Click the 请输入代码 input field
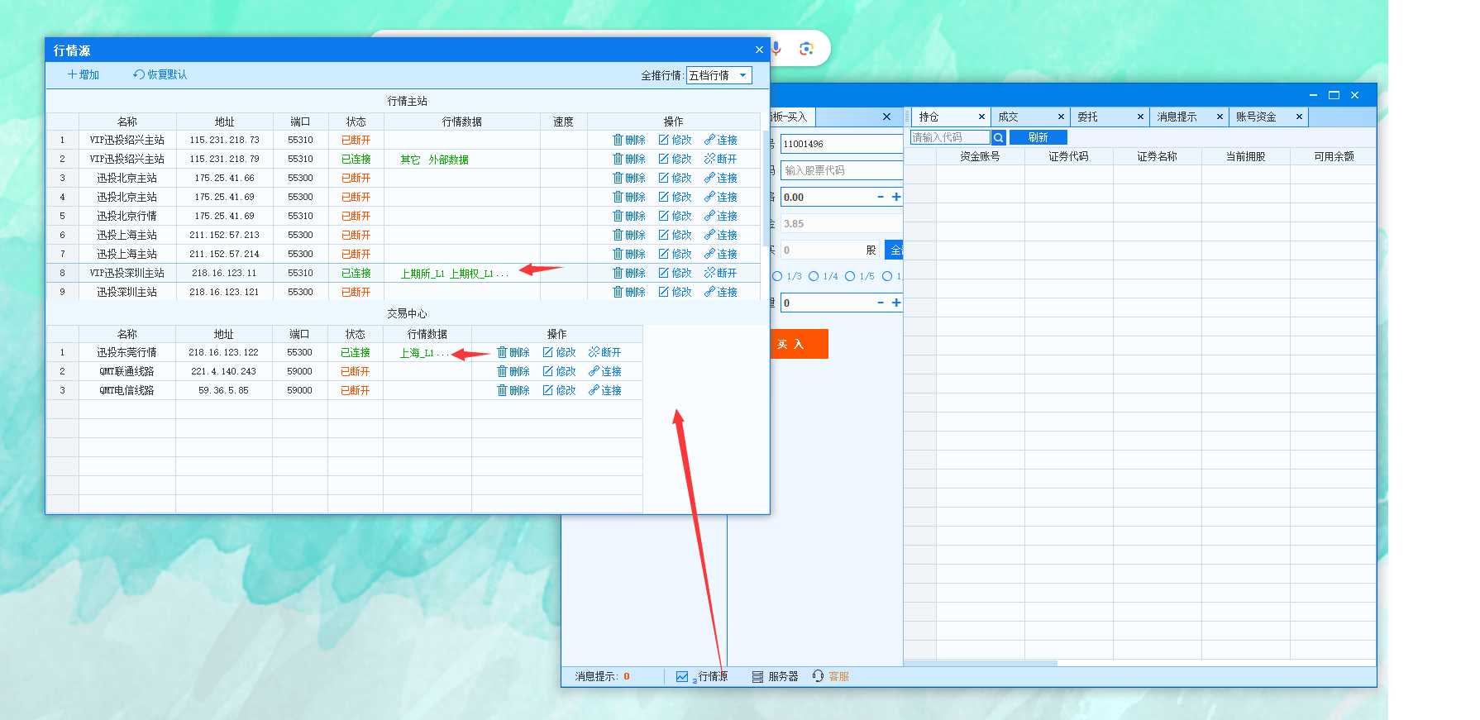Screen dimensions: 1480x720 (x=950, y=137)
